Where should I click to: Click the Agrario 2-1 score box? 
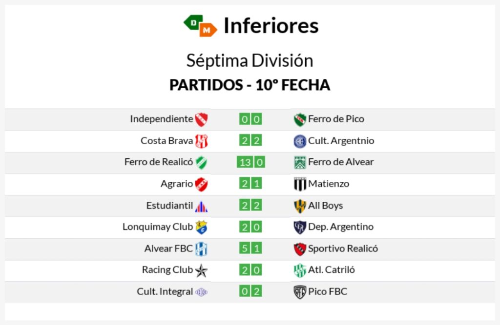pyautogui.click(x=251, y=184)
